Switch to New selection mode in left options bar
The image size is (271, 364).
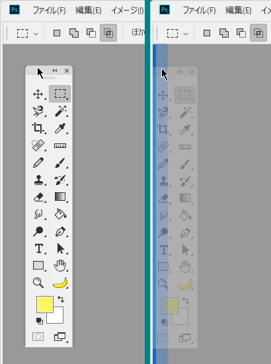57,33
